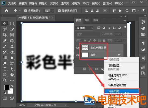The height and width of the screenshot is (108, 148).
Task: Select the Blur tool
Action: (x=12, y=58)
